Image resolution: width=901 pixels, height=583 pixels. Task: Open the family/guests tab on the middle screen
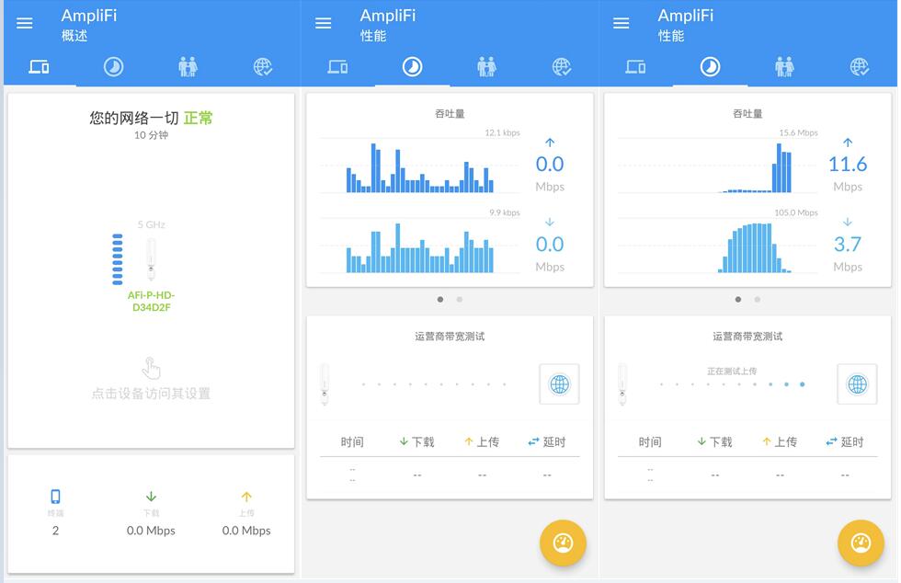tap(486, 65)
